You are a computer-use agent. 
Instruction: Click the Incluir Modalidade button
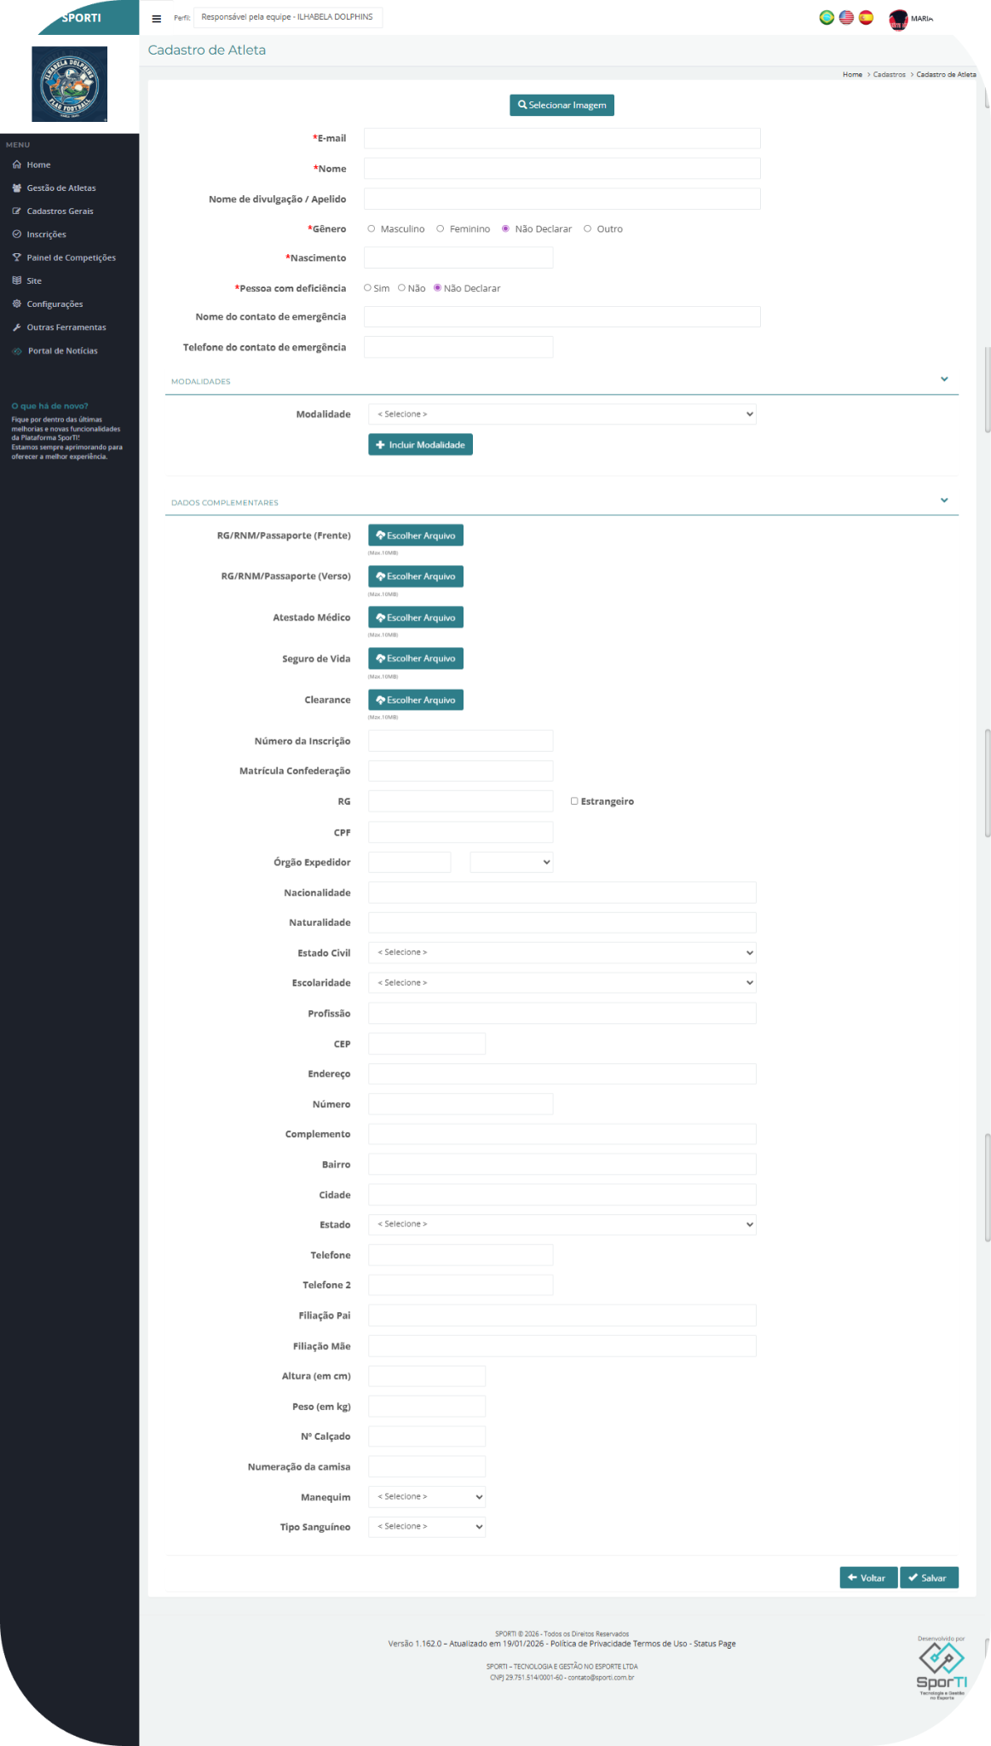click(x=420, y=445)
